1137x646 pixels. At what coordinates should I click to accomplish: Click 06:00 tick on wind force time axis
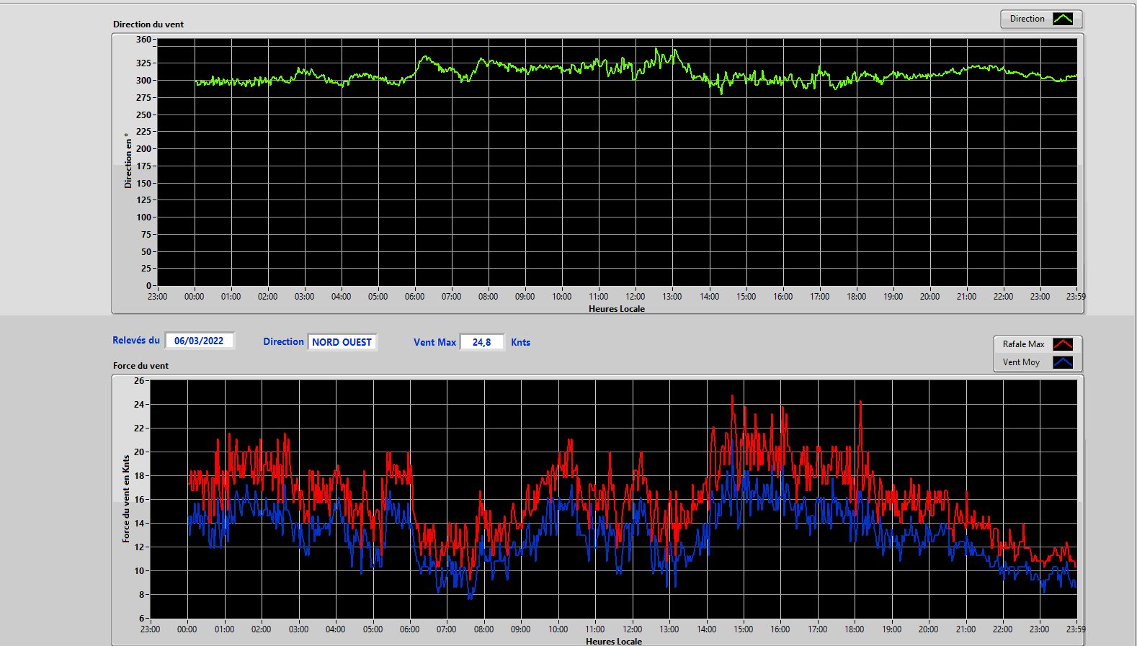[x=409, y=629]
